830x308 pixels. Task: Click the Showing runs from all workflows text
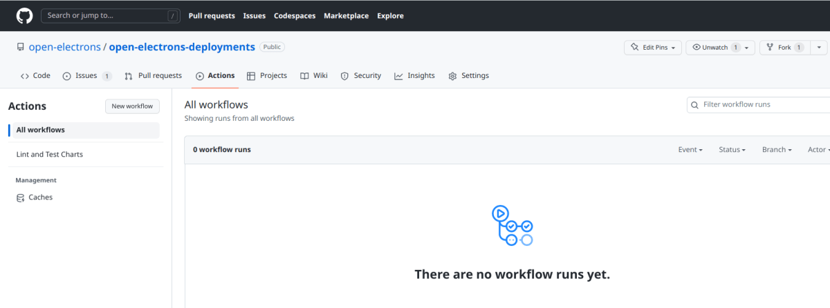(x=239, y=119)
